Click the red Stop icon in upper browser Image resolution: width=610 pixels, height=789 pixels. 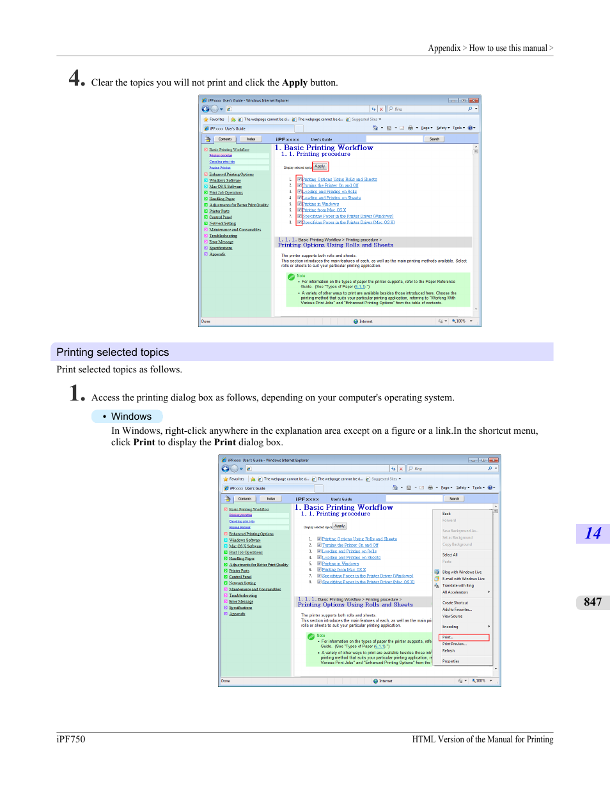[x=381, y=109]
